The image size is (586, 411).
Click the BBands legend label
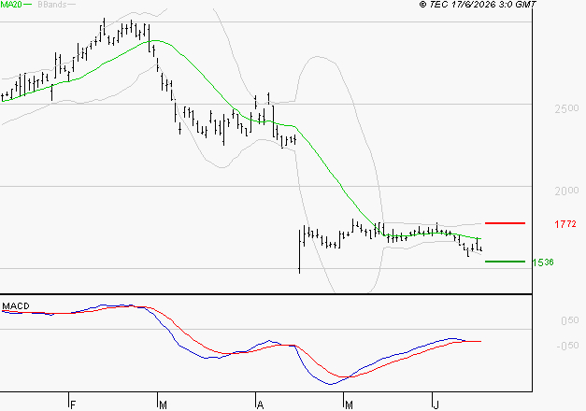[x=52, y=4]
